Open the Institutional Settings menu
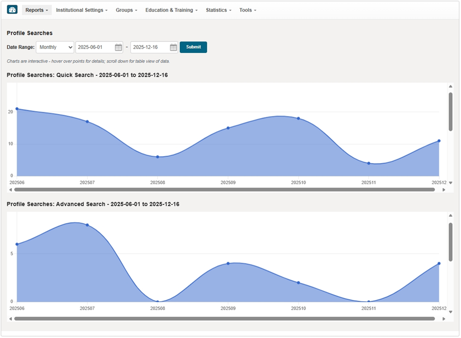This screenshot has height=338, width=461. point(82,10)
